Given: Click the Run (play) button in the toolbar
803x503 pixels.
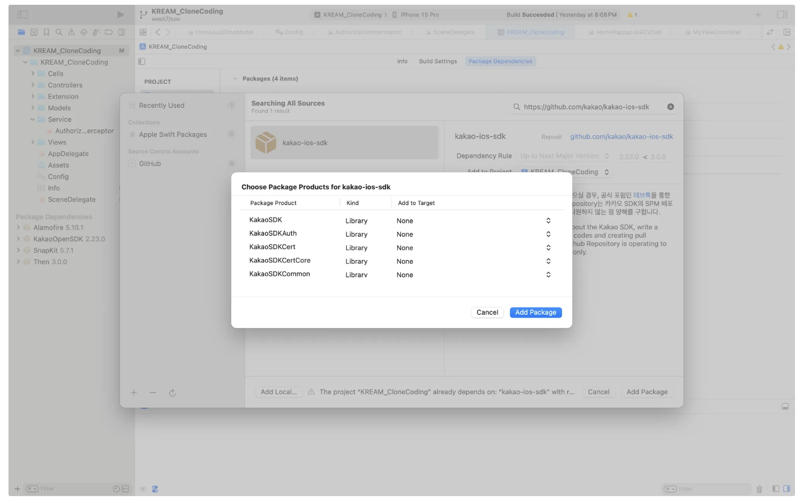Looking at the screenshot, I should tap(121, 14).
